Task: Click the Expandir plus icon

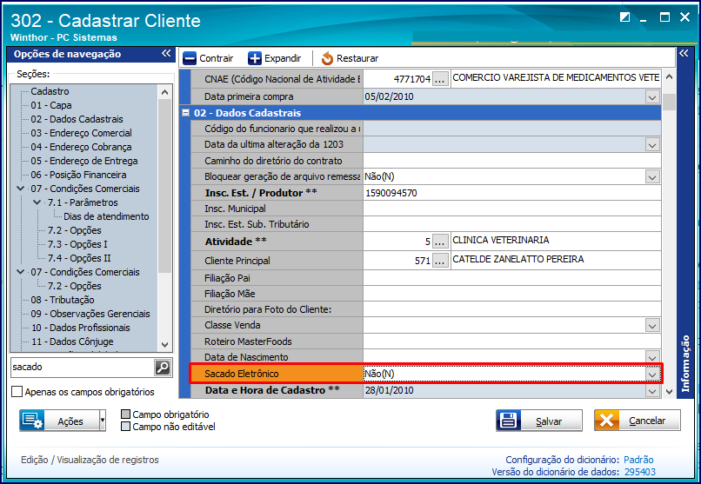Action: (254, 58)
